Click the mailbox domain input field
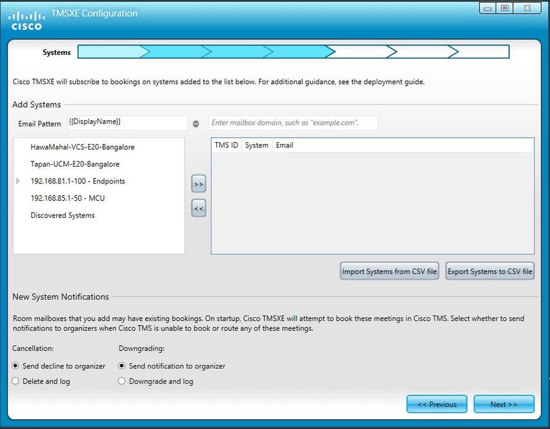Image resolution: width=550 pixels, height=429 pixels. tap(293, 123)
